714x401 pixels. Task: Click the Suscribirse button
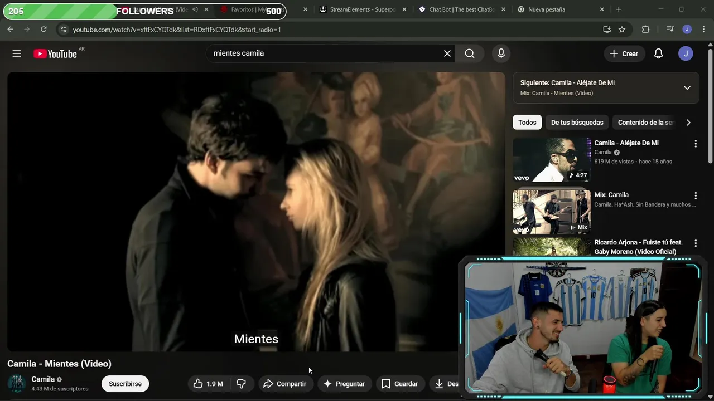pyautogui.click(x=125, y=384)
